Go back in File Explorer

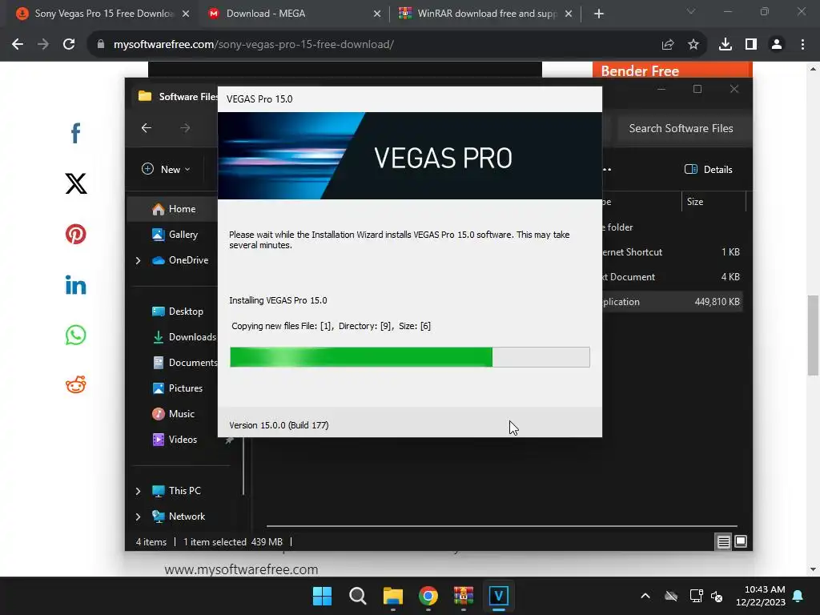point(147,128)
